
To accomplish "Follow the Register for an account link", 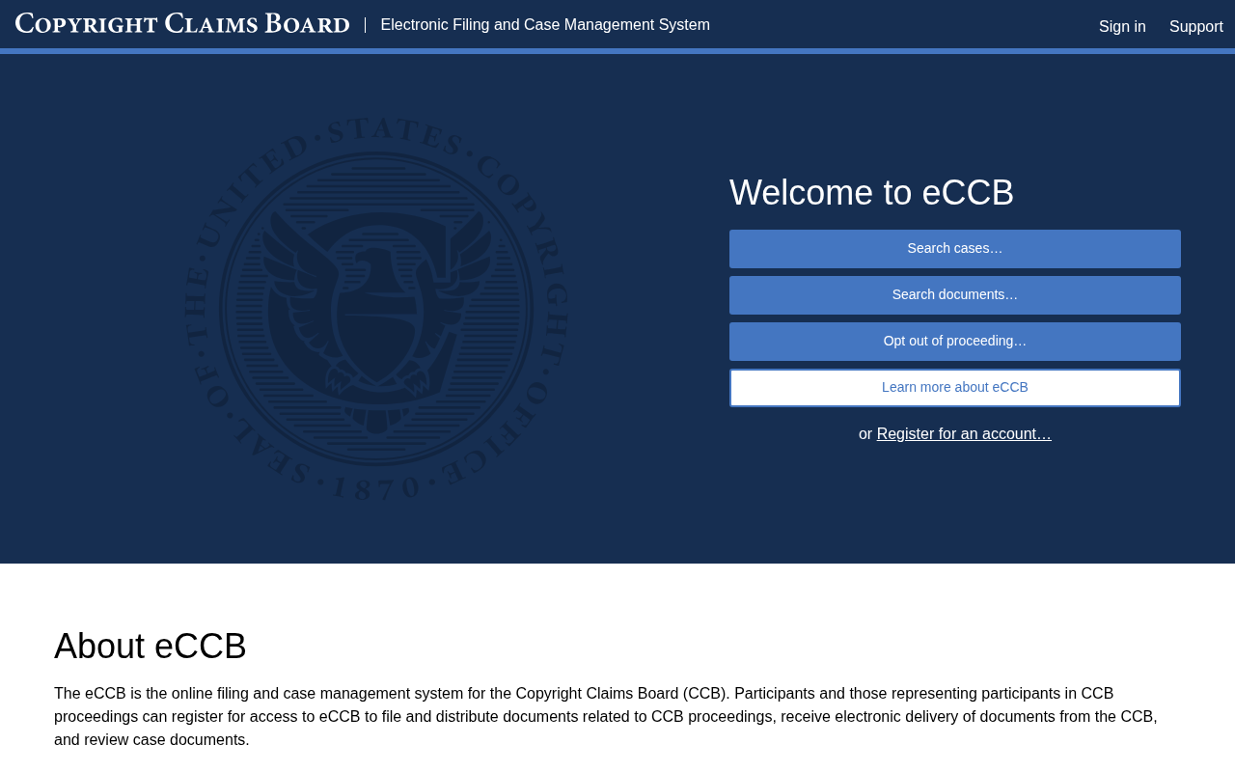I will 964,434.
